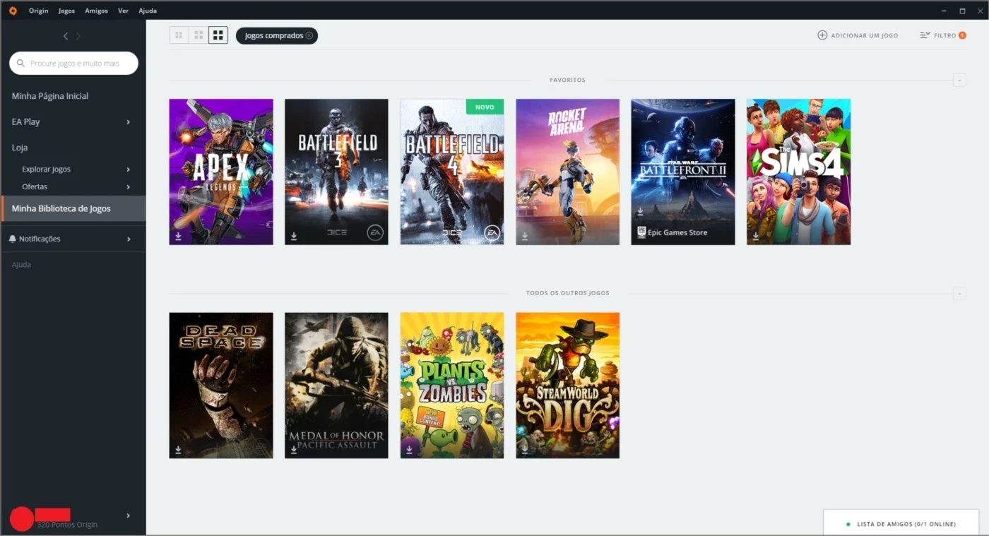Screen dimensions: 989x536
Task: Open the SteamWorld Dig game tile
Action: coord(567,386)
